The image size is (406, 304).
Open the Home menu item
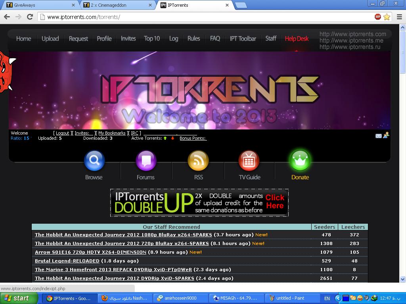[23, 38]
